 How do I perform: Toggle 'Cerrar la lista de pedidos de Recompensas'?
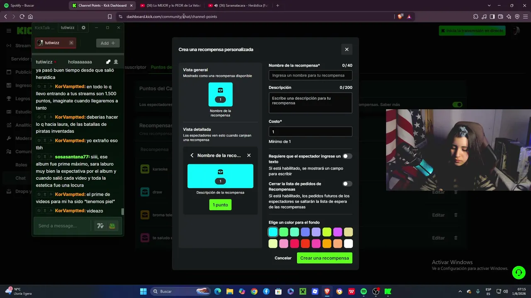tap(347, 184)
